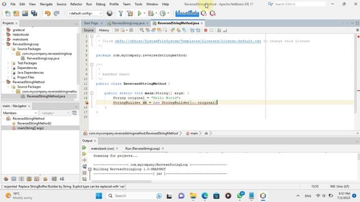360x202 pixels.
Task: Click Clean and Build Project icon
Action: (x=130, y=13)
